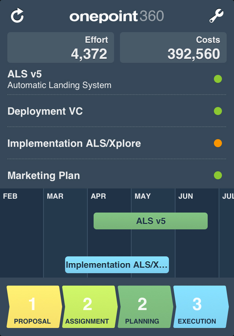Tap the Costs card showing 392,560
234x336 pixels.
(x=173, y=47)
